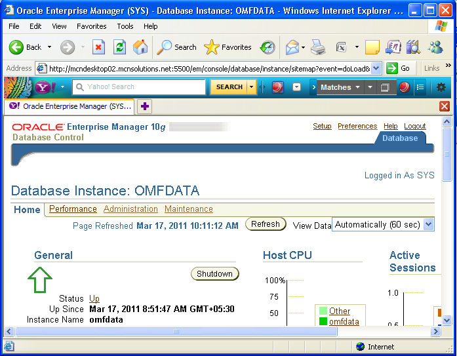This screenshot has height=356, width=457.
Task: Click the Yahoo toolbar list icon
Action: pos(420,87)
